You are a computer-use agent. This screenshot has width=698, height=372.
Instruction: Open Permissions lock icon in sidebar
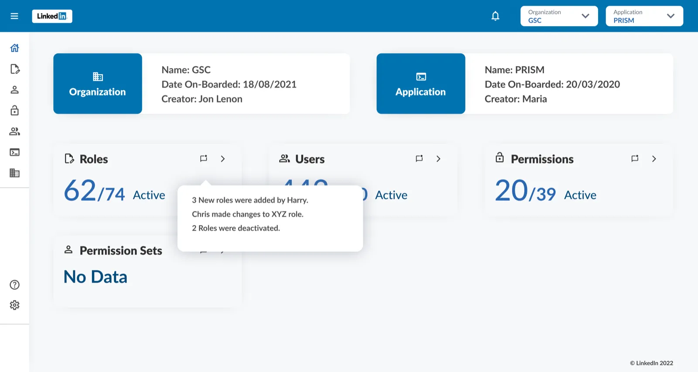(14, 110)
